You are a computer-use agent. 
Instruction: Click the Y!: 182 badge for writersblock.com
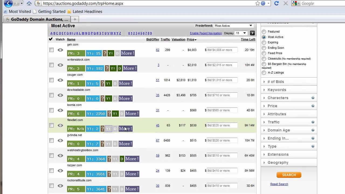click(95, 68)
